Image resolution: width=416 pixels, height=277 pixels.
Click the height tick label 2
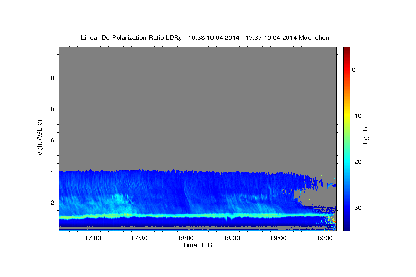pos(52,202)
